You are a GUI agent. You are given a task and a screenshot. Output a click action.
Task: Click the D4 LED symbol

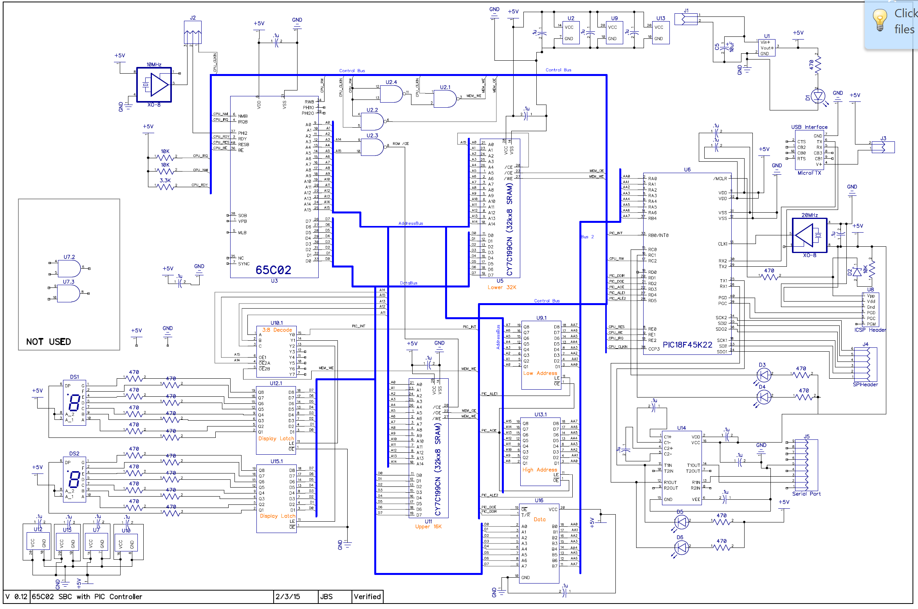[764, 397]
